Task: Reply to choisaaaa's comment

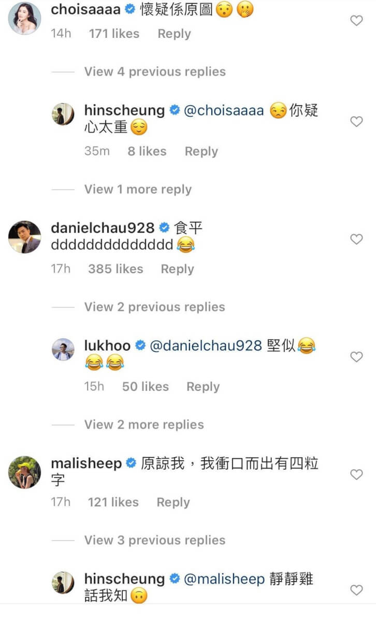Action: [174, 34]
